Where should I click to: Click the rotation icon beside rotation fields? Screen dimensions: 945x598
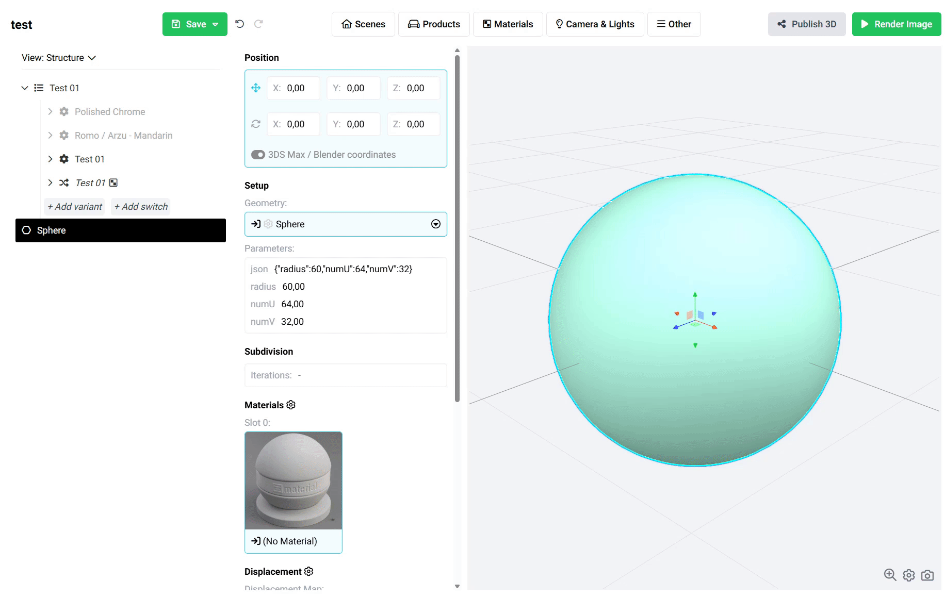pos(256,124)
